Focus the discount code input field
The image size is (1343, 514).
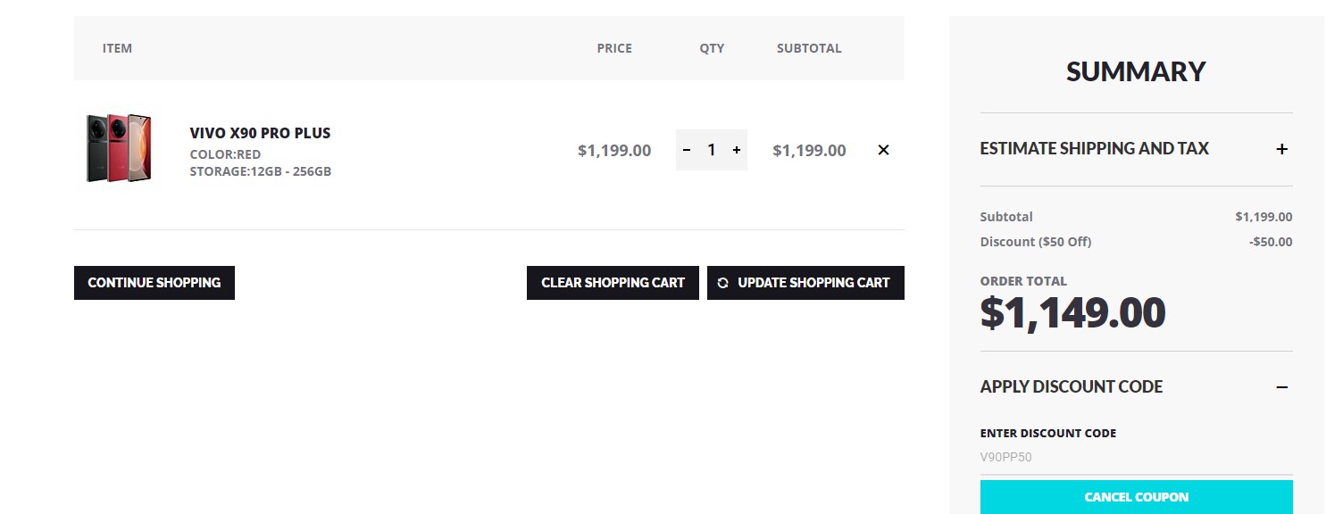click(x=1136, y=458)
